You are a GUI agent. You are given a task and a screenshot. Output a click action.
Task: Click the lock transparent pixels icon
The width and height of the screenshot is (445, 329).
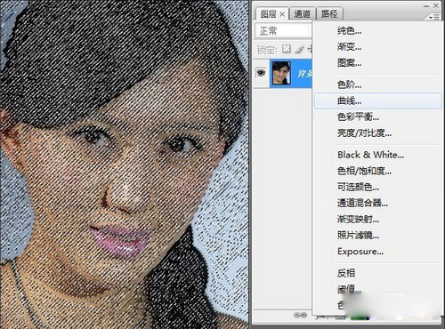tap(287, 49)
